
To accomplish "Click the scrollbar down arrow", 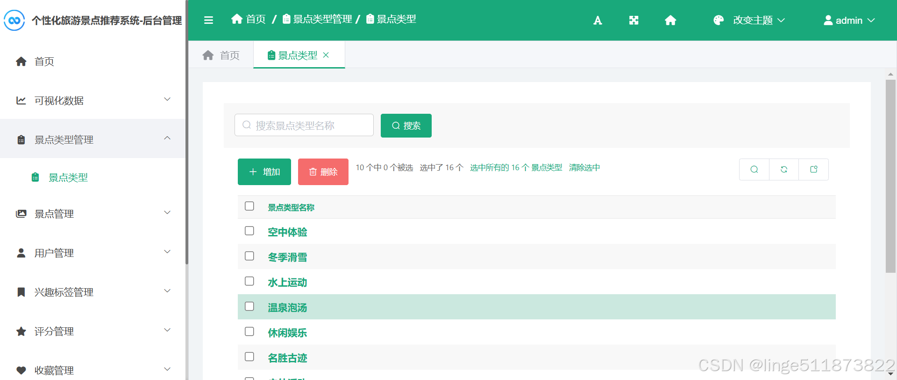I will click(x=890, y=374).
